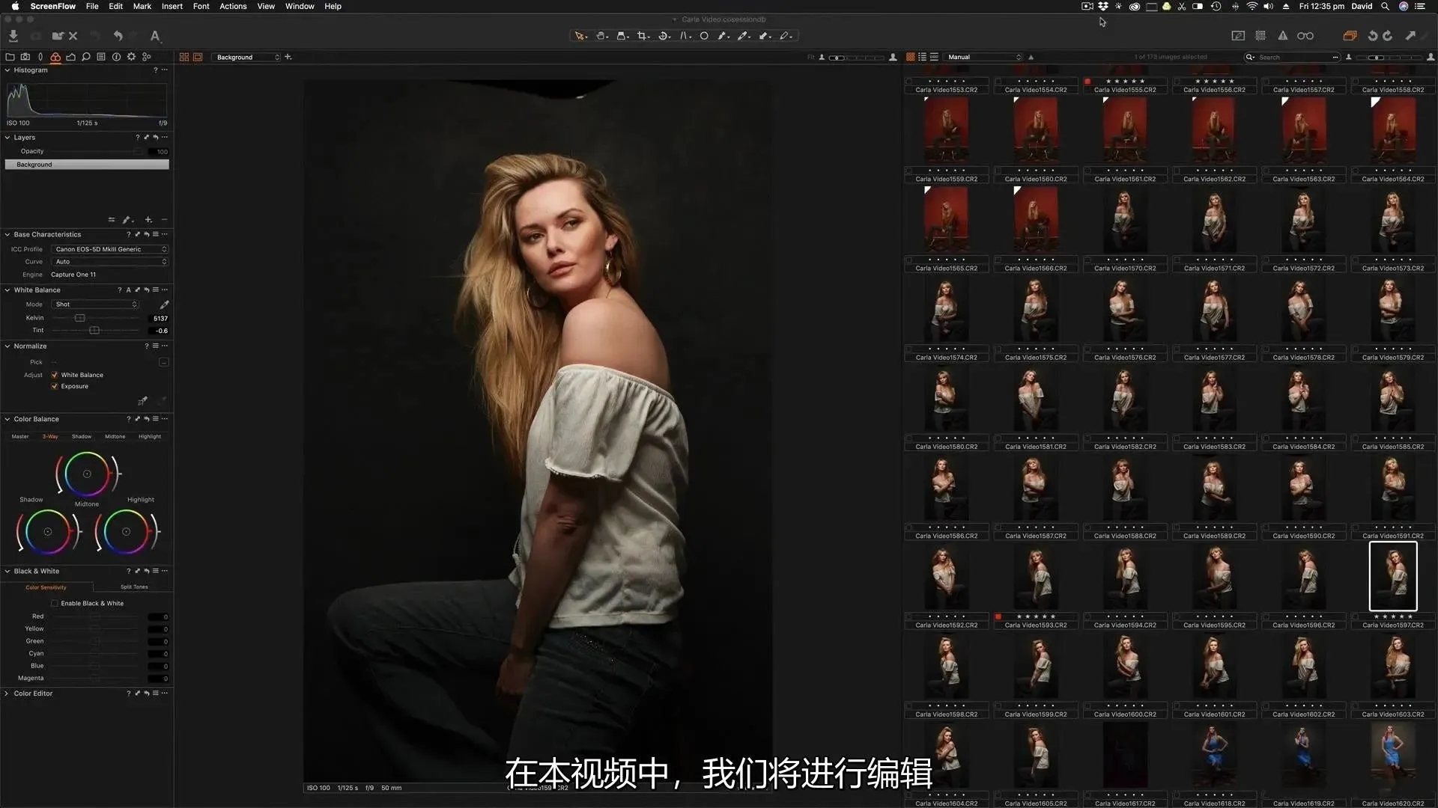Rotate image right with clockwise arrow
The image size is (1438, 808).
click(x=1388, y=35)
